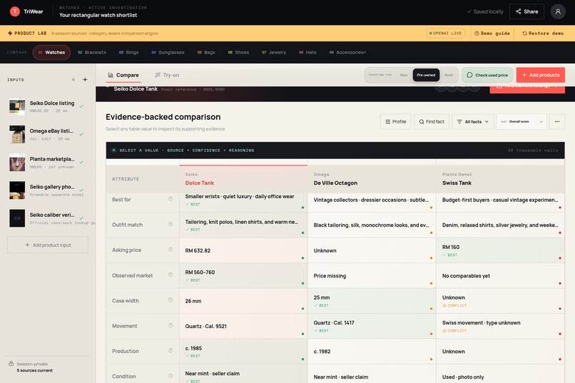The height and width of the screenshot is (383, 575).
Task: Inspect the Quartz · Cal. 1417 cell
Action: pyautogui.click(x=372, y=326)
